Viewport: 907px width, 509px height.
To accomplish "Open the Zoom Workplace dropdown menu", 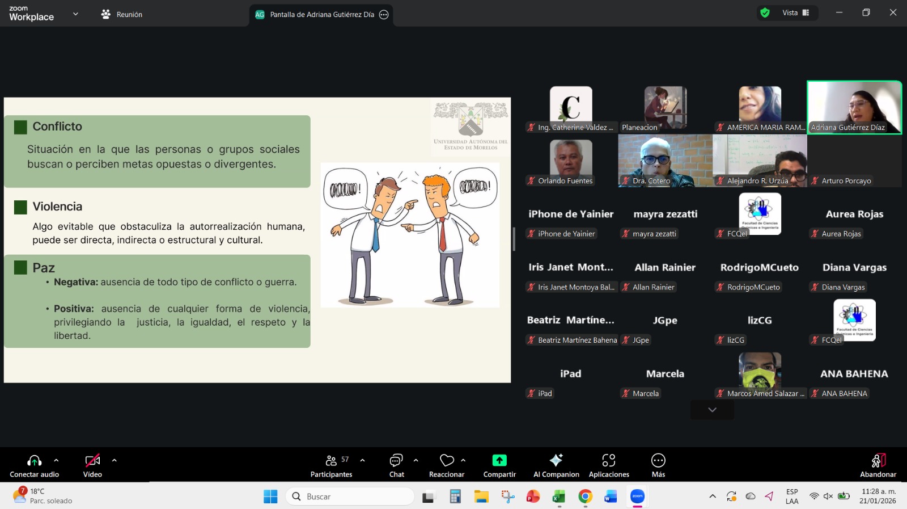I will coord(75,14).
